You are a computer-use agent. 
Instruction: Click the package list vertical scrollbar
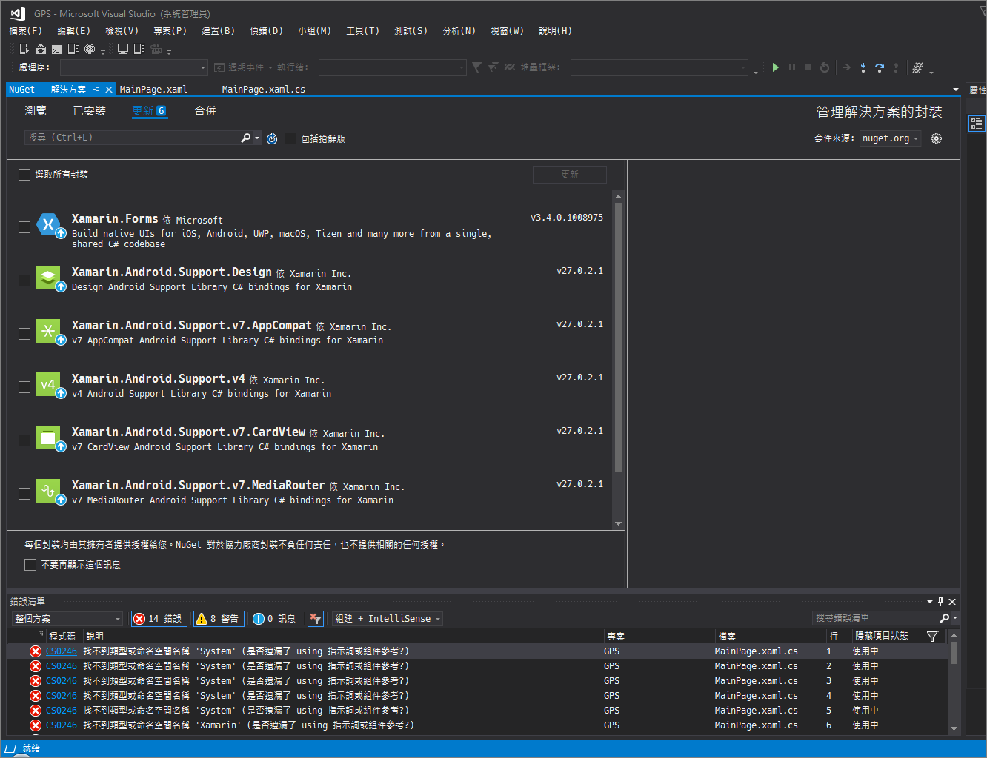(618, 336)
